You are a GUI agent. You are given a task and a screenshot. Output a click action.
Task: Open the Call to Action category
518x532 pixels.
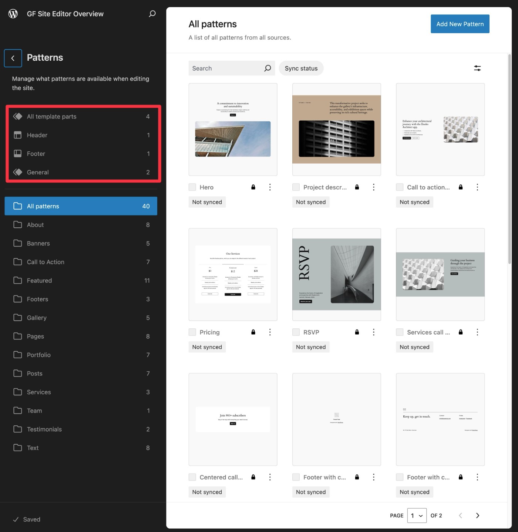(81, 262)
